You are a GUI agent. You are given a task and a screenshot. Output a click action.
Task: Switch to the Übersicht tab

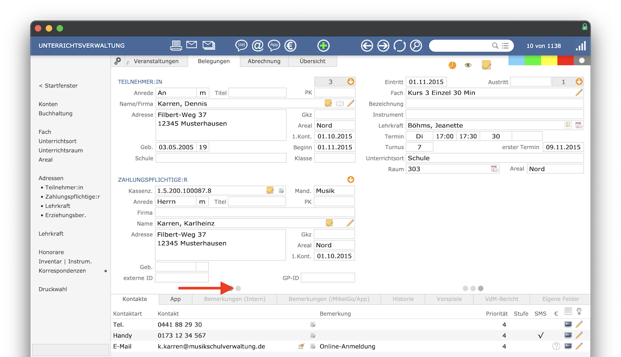pyautogui.click(x=313, y=61)
